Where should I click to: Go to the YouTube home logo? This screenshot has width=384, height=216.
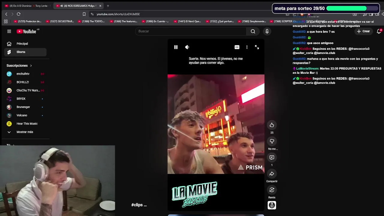[x=26, y=31]
